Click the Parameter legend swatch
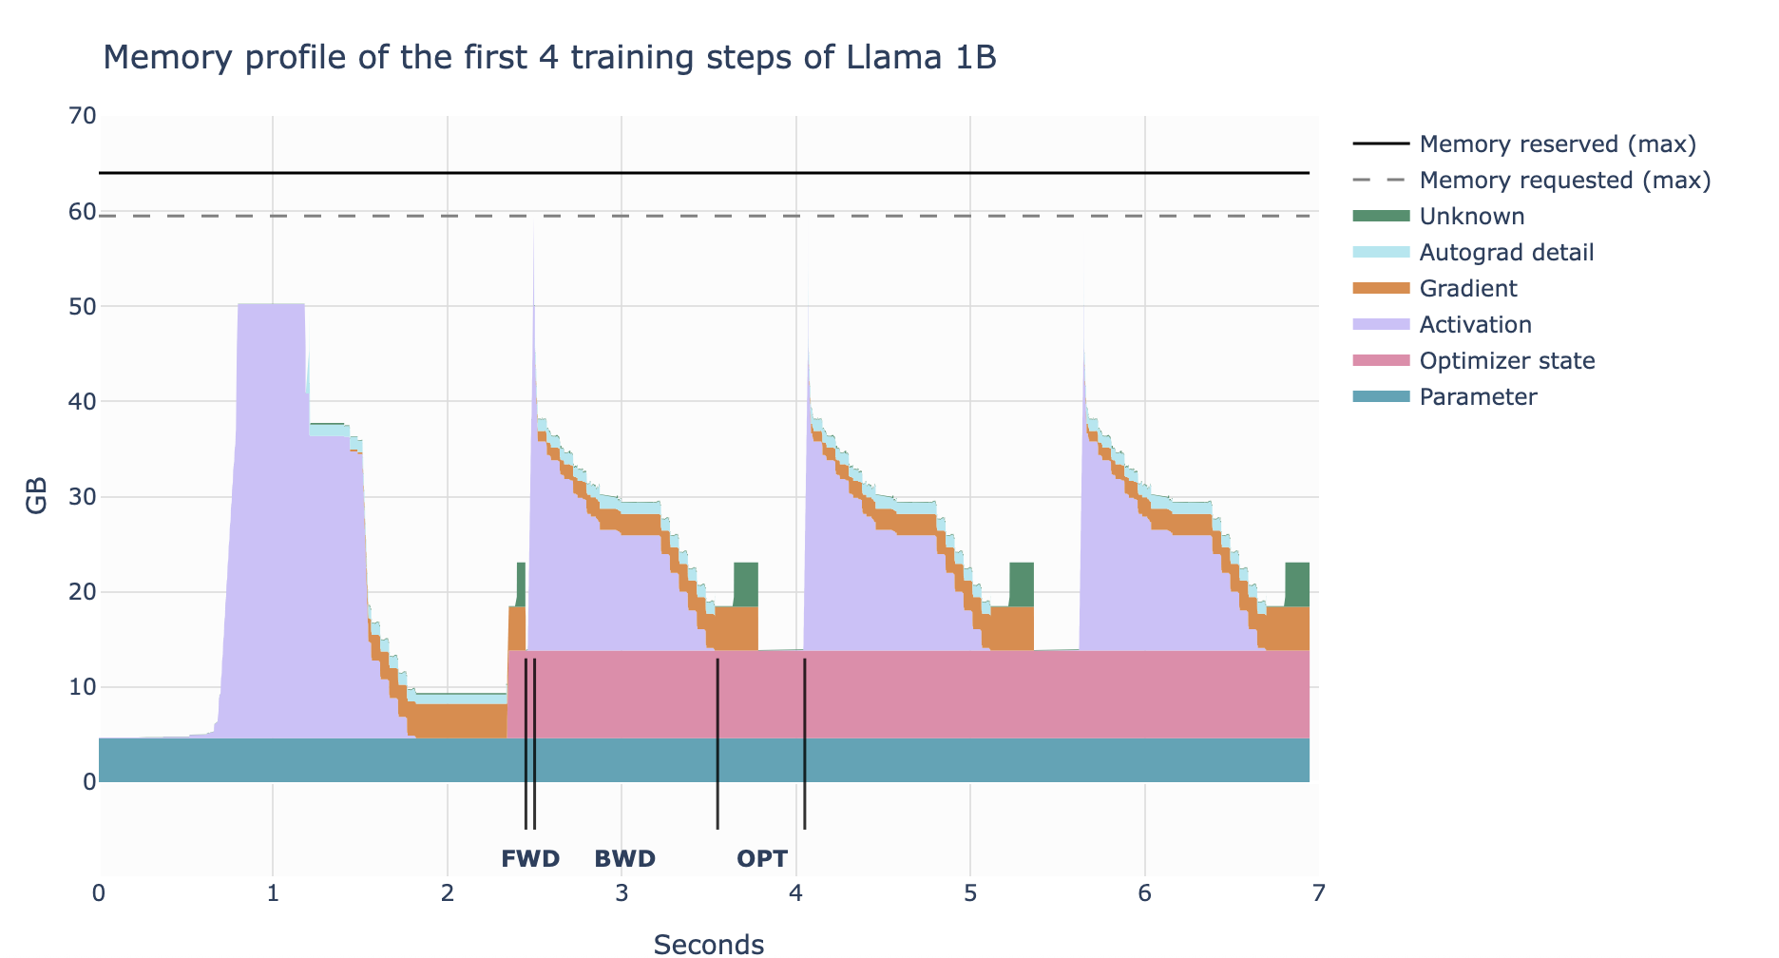1779x958 pixels. [x=1381, y=397]
